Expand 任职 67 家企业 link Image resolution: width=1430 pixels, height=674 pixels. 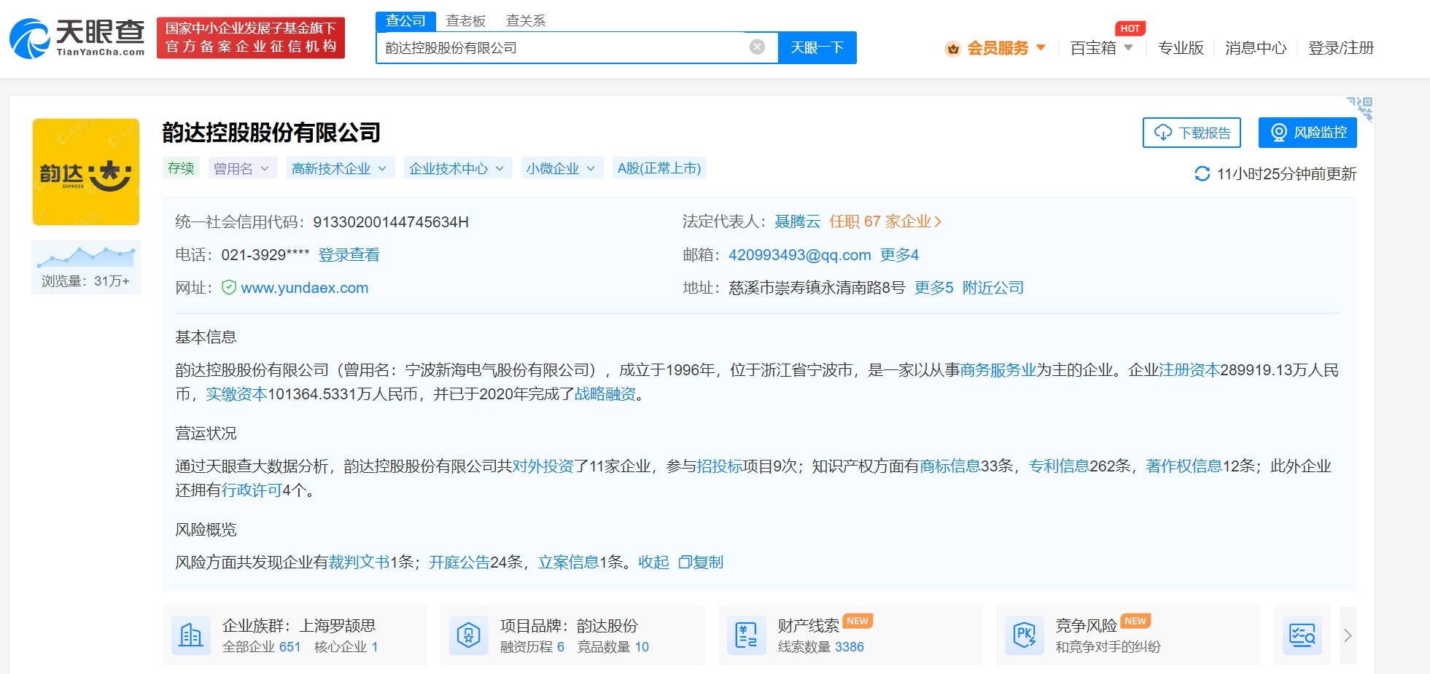[x=885, y=222]
